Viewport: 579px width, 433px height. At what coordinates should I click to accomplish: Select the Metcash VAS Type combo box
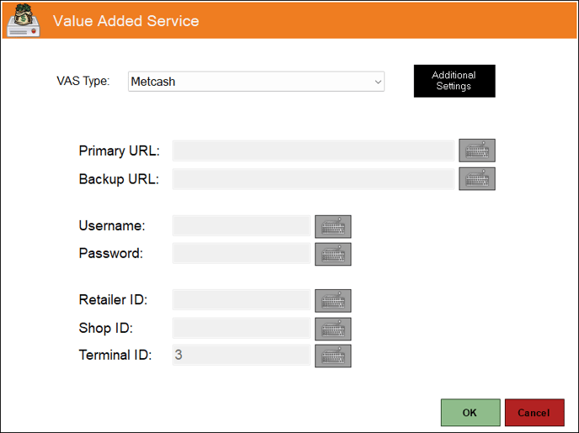coord(256,82)
